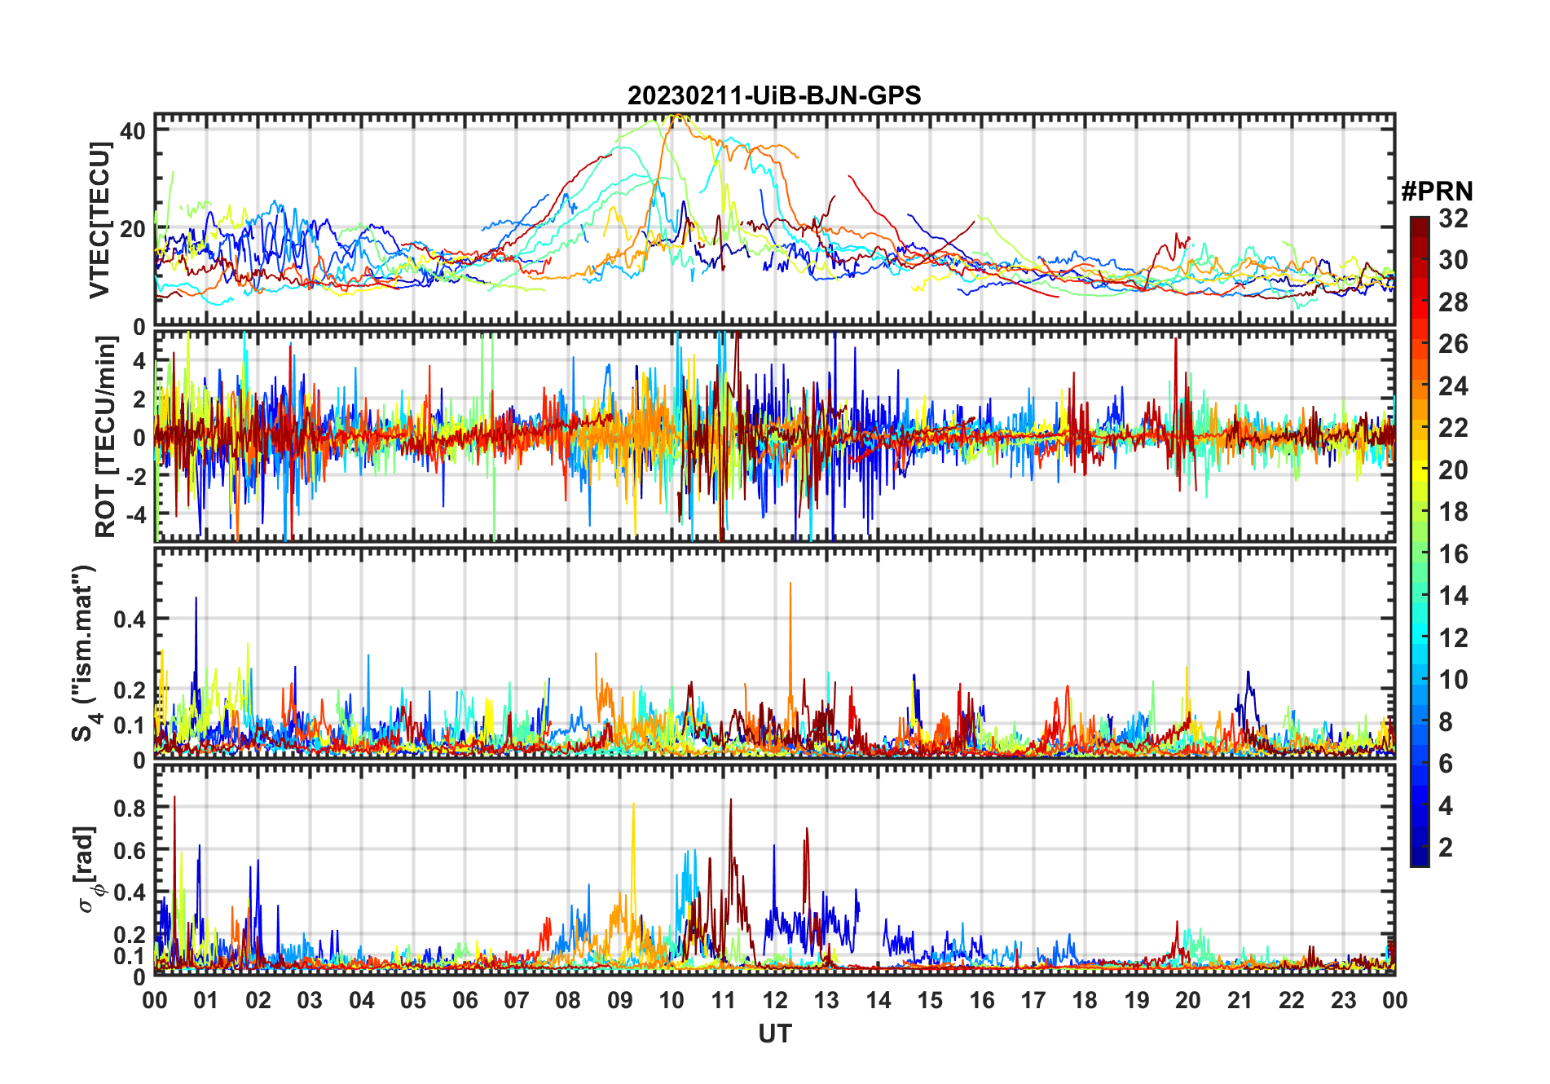
Task: Select colorbar tick label 24
Action: pyautogui.click(x=1453, y=386)
